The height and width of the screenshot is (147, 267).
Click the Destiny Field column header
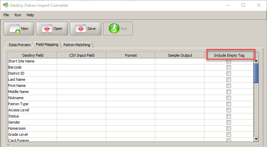pyautogui.click(x=33, y=55)
